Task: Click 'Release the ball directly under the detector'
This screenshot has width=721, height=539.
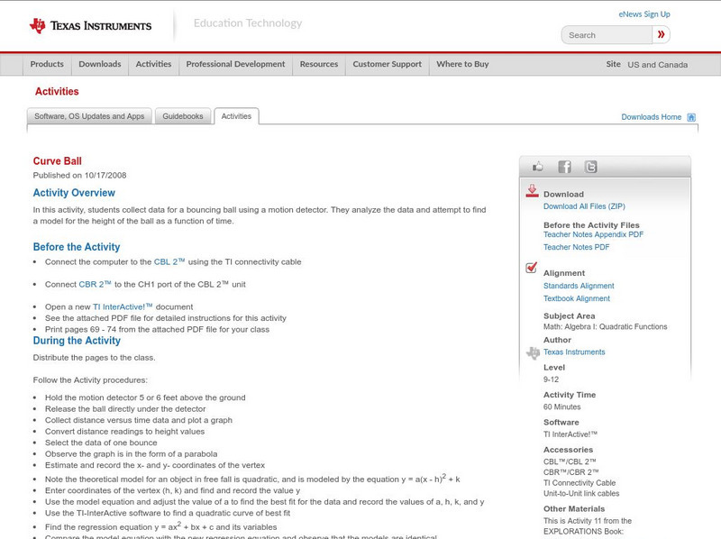Action: click(x=125, y=409)
